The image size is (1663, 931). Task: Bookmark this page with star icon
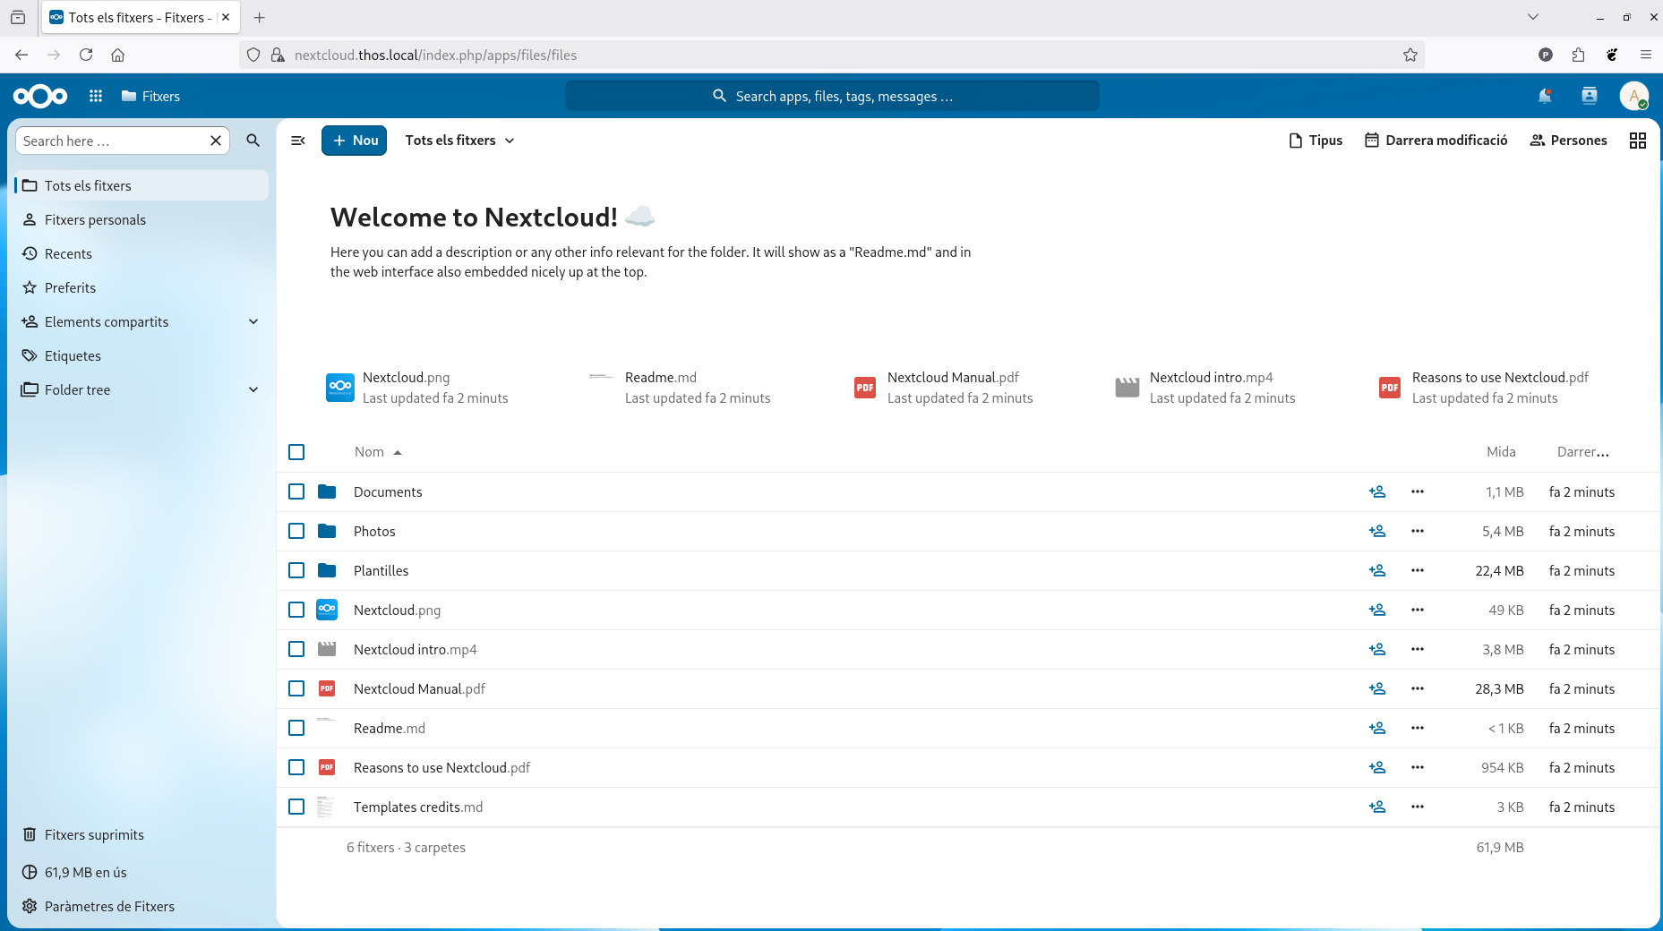tap(1410, 55)
